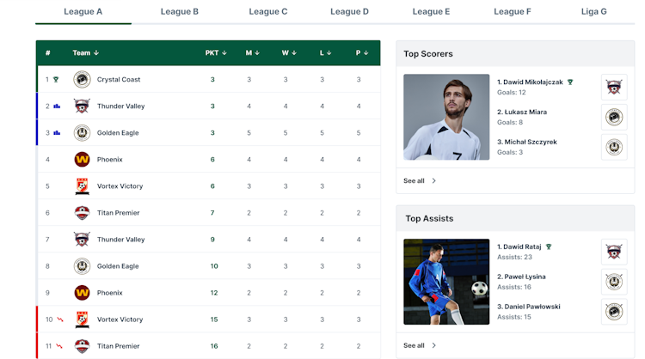
Task: Click the trophy icon next to rank 1
Action: (56, 80)
